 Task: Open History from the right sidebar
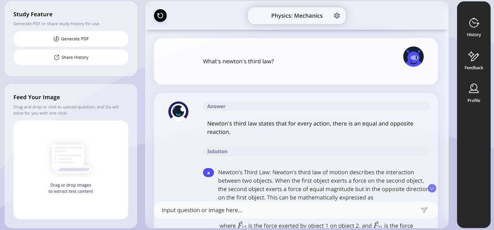pyautogui.click(x=474, y=27)
